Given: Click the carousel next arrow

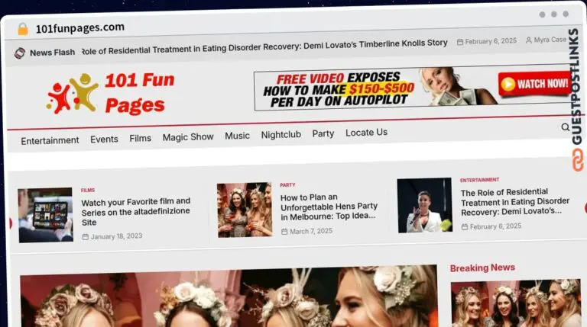Looking at the screenshot, I should (x=585, y=208).
